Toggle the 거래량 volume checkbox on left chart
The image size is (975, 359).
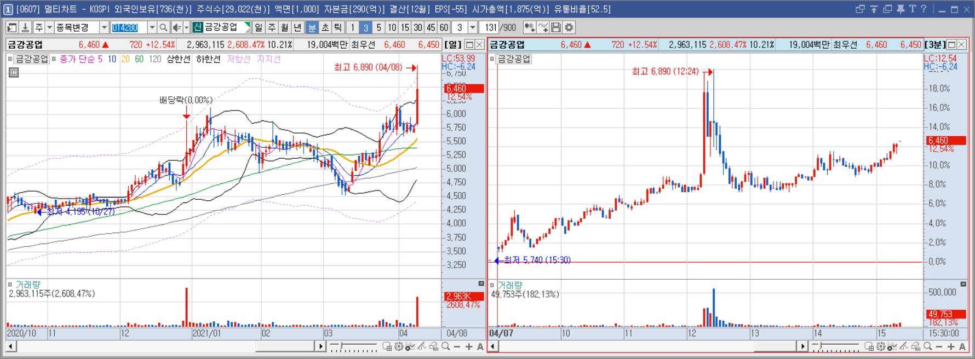[10, 285]
